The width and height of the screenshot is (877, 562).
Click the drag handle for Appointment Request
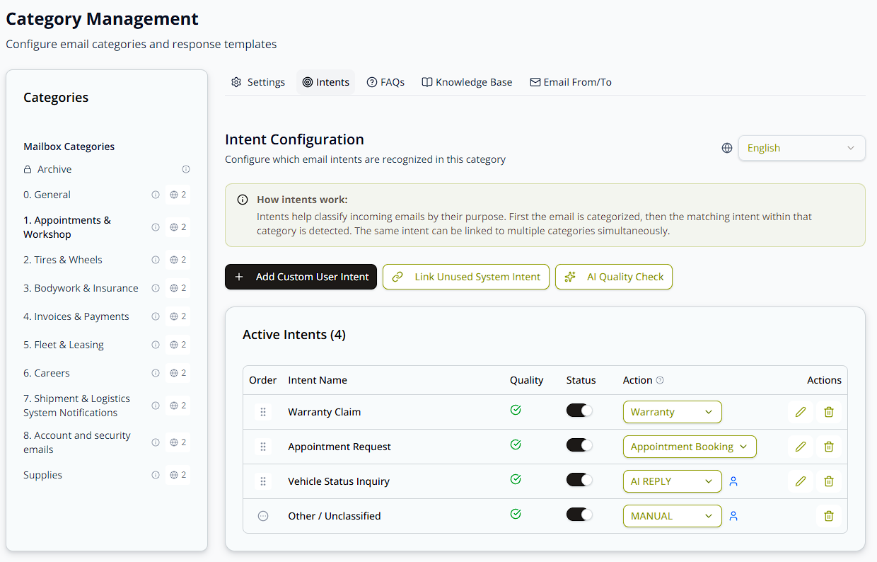click(x=263, y=447)
